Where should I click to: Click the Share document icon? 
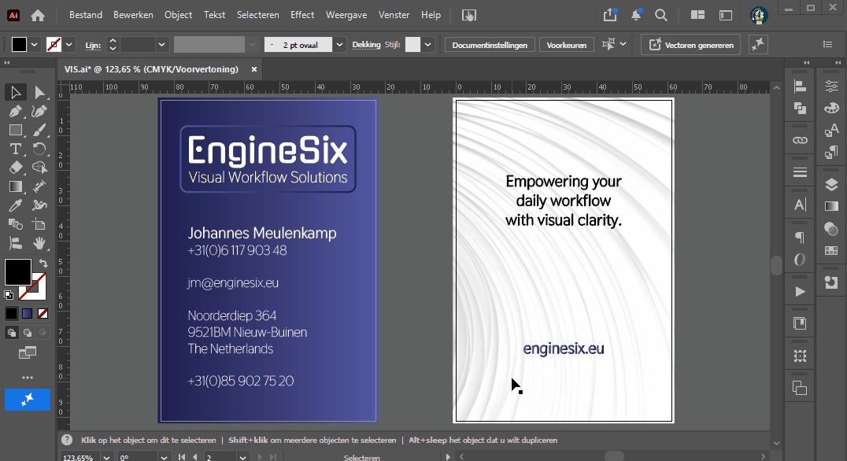(610, 15)
